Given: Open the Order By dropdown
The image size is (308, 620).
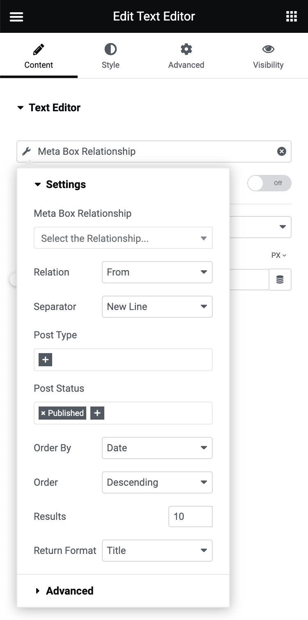Looking at the screenshot, I should (x=157, y=448).
